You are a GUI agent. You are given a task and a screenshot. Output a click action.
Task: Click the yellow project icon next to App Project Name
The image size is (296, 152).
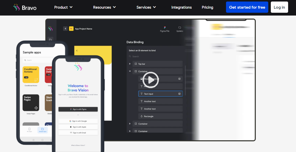[71, 29]
